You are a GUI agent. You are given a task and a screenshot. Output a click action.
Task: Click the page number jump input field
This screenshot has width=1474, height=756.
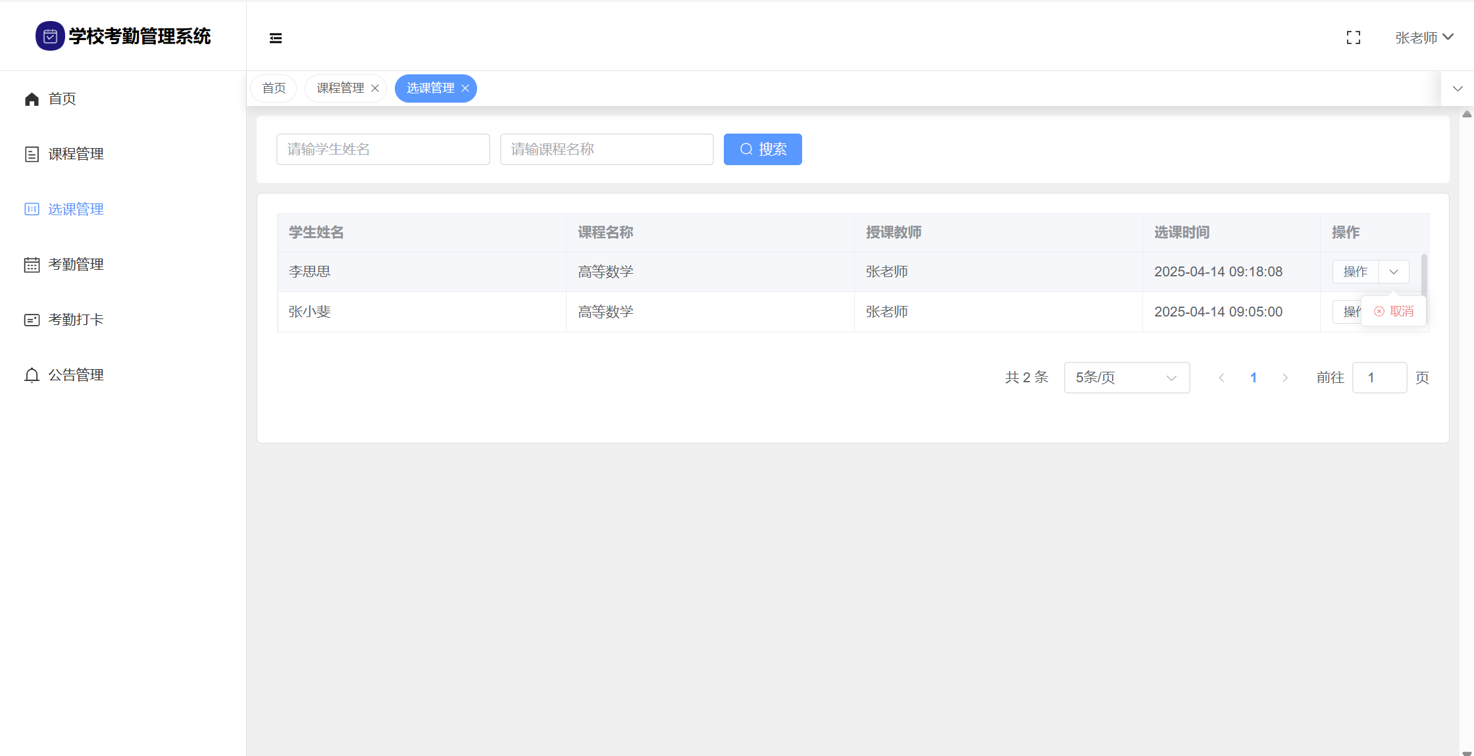[1379, 378]
